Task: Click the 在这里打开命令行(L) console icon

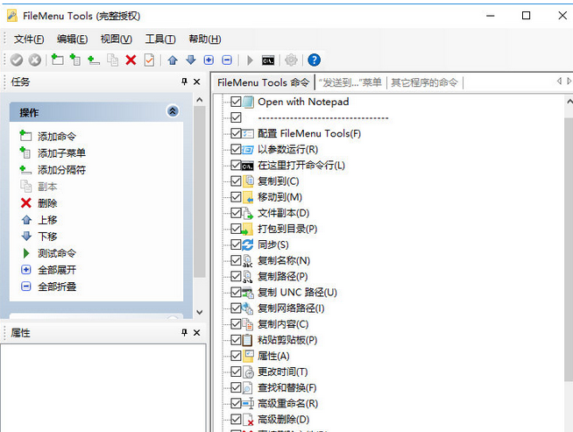Action: pyautogui.click(x=247, y=166)
